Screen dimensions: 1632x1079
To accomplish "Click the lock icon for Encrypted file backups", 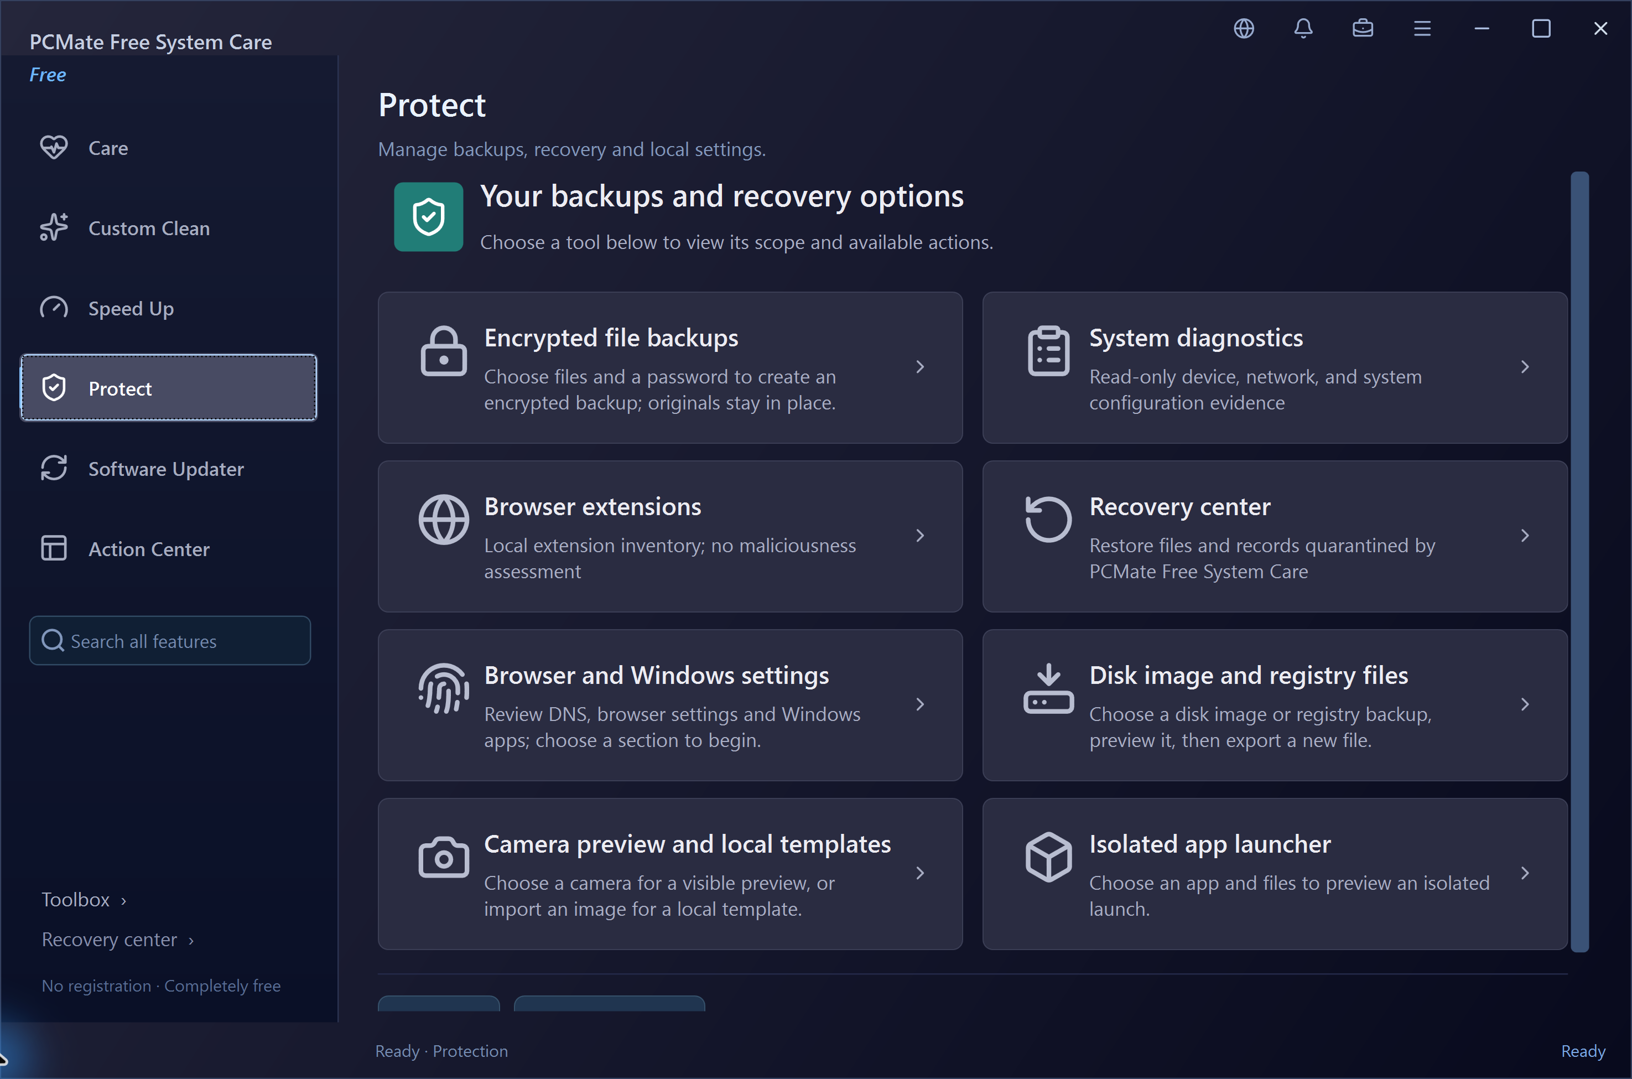I will [x=444, y=351].
